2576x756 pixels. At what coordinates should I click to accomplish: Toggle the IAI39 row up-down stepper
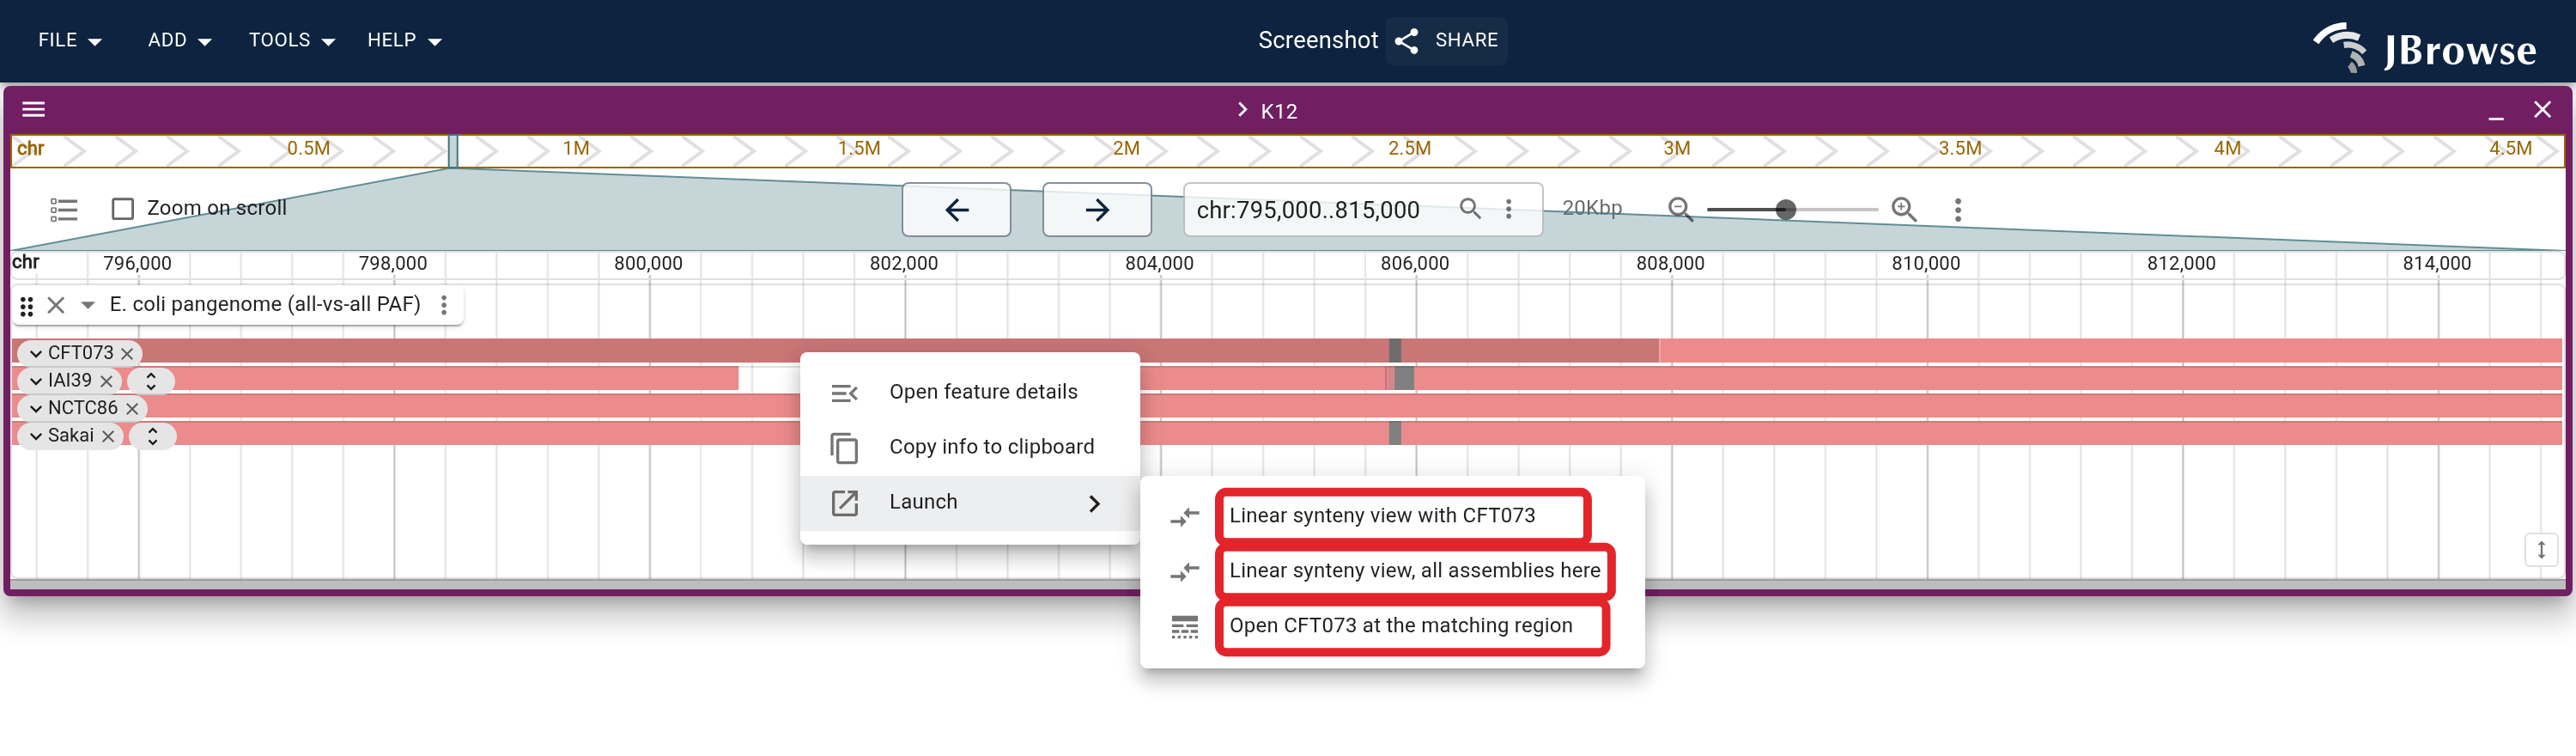[151, 381]
